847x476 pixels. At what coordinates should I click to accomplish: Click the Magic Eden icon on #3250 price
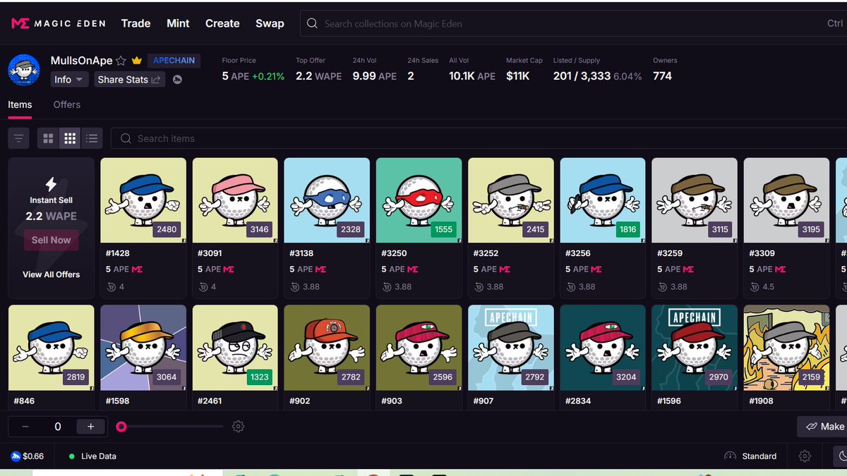[x=413, y=269]
